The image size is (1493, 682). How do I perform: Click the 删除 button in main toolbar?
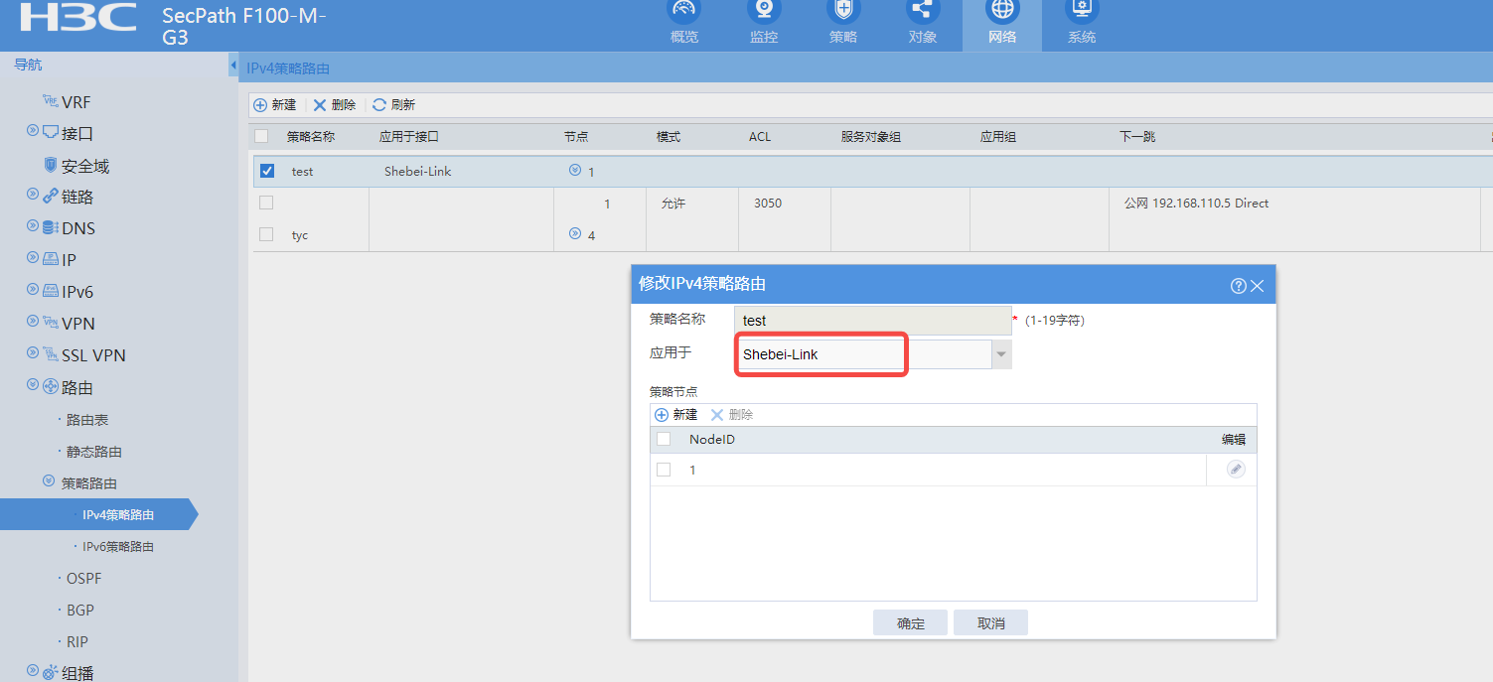335,104
